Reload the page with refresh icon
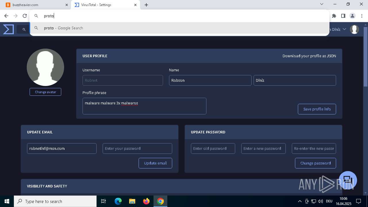The width and height of the screenshot is (368, 207). coord(25,16)
